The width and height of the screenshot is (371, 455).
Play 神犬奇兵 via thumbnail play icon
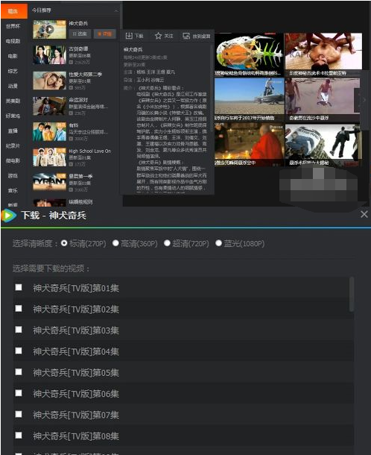click(50, 29)
